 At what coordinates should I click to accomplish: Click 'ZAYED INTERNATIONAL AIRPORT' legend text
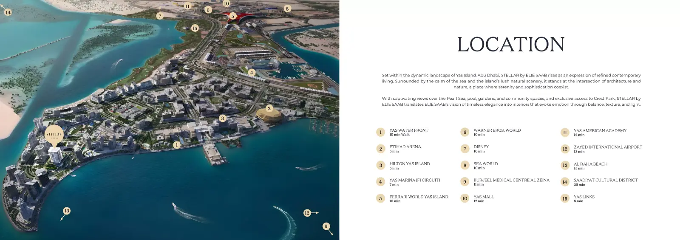608,147
